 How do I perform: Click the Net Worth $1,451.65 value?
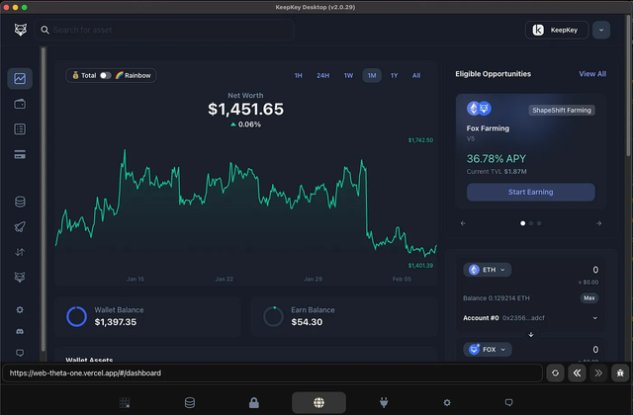pos(245,109)
